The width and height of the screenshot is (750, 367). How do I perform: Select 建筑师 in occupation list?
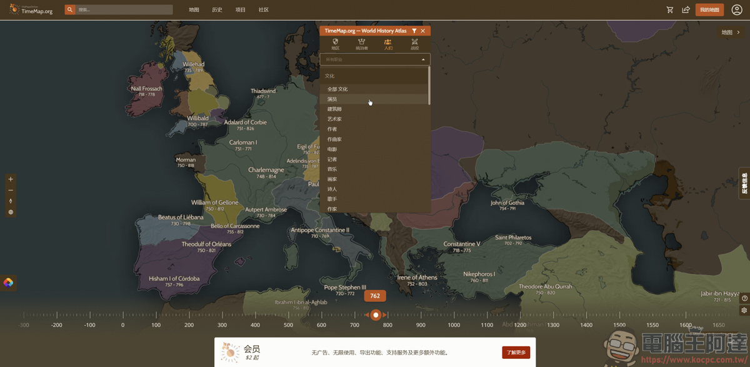tap(374, 109)
